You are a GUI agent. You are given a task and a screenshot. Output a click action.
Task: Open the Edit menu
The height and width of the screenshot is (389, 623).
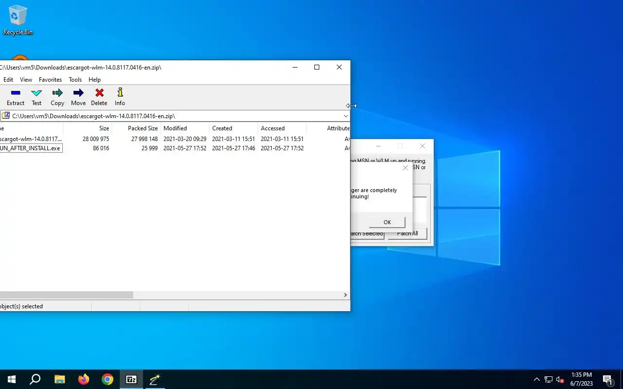coord(8,80)
